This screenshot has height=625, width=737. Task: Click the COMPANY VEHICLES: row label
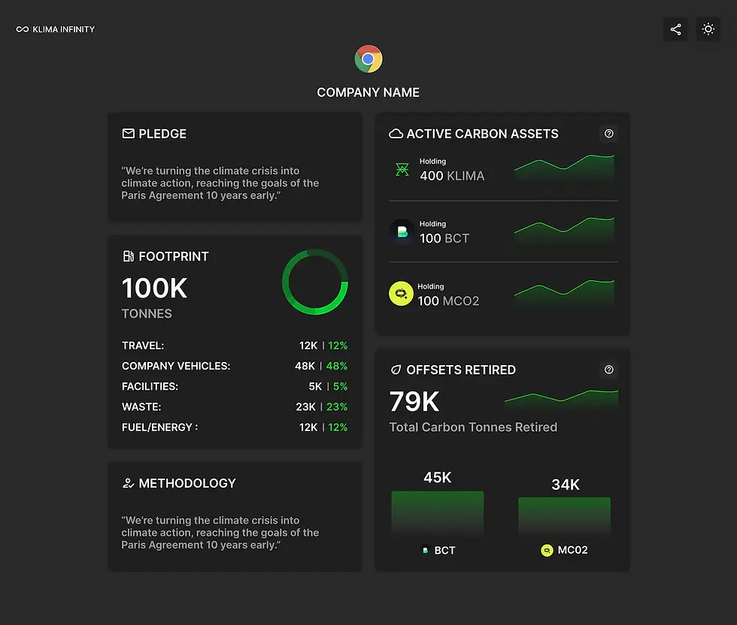point(176,366)
